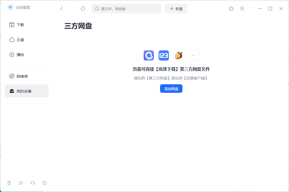Click the purple Quark drive icon

coord(149,55)
